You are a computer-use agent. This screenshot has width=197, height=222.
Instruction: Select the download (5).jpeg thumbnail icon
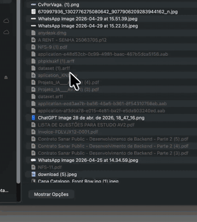tap(33, 174)
